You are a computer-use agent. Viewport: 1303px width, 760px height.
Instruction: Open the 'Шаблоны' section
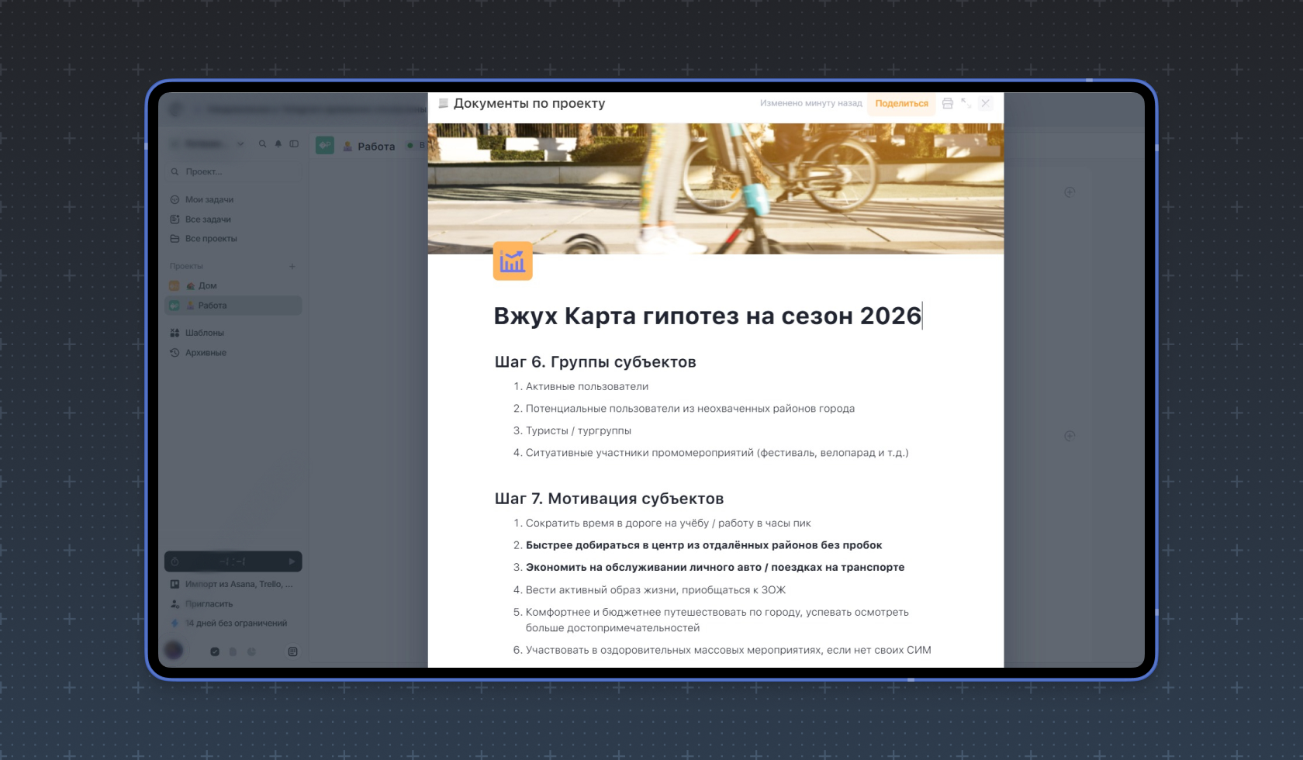pyautogui.click(x=206, y=332)
